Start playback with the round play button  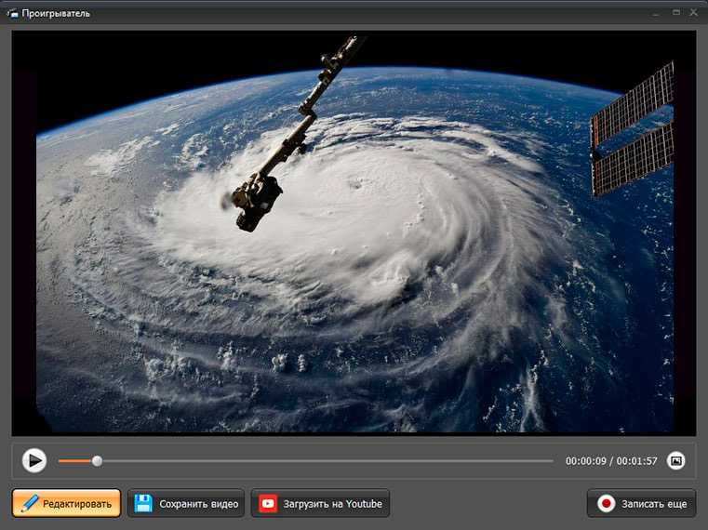click(x=34, y=460)
